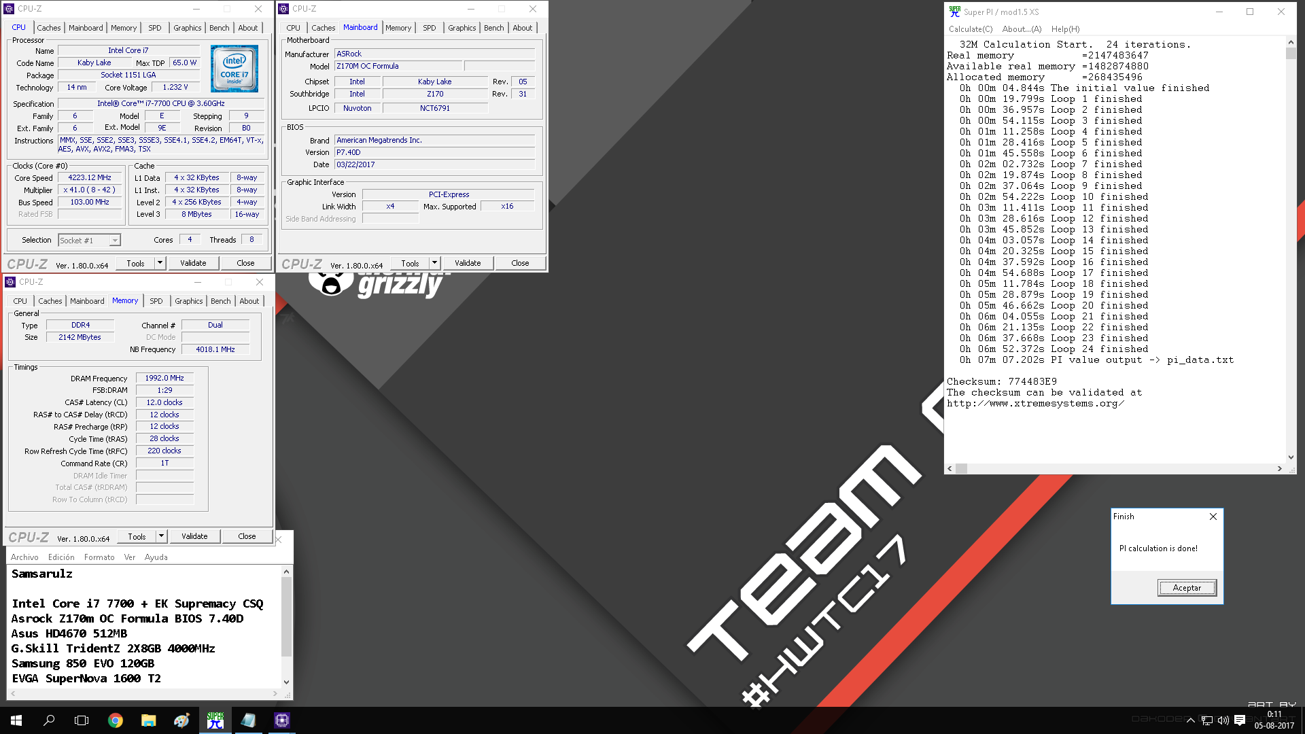Open Calculate(C) menu in Super PI
The width and height of the screenshot is (1305, 734).
pos(971,29)
